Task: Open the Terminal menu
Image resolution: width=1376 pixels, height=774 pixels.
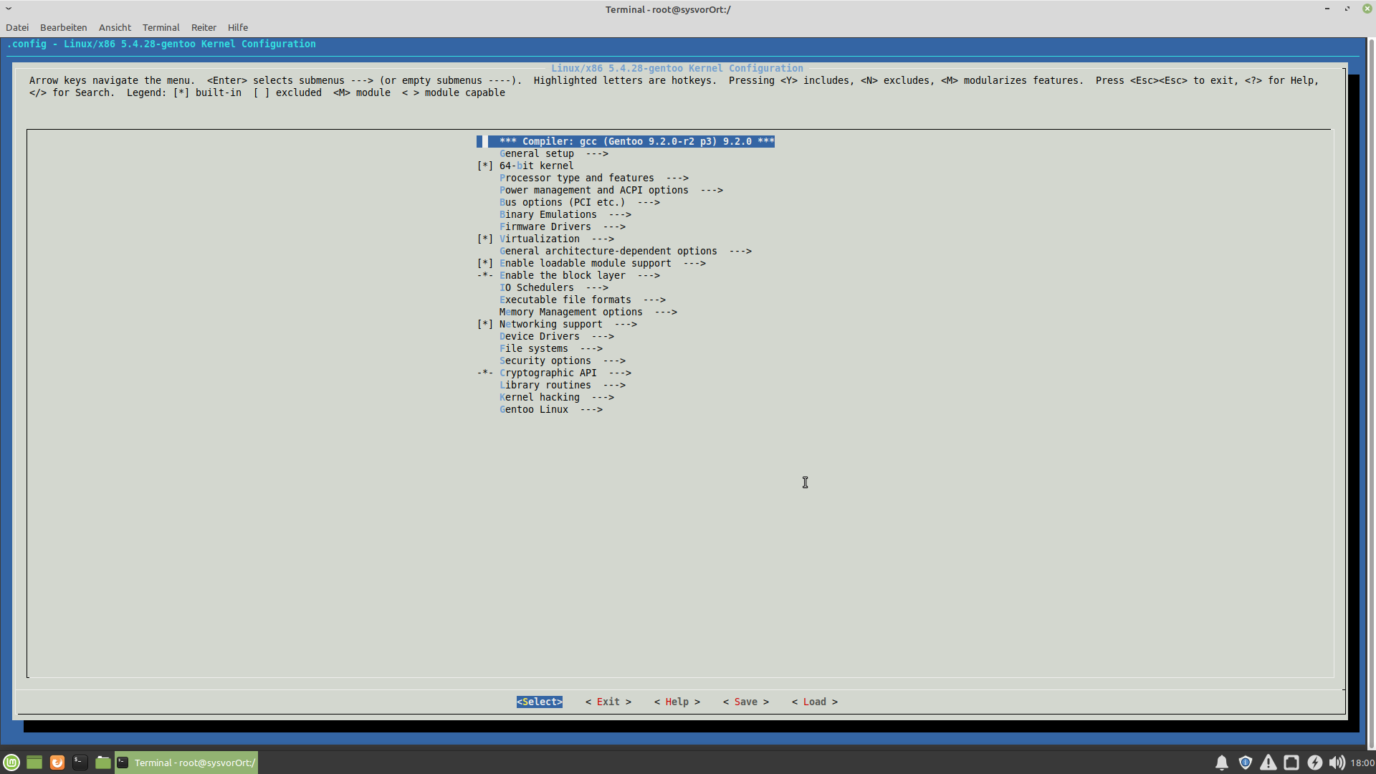Action: pyautogui.click(x=161, y=27)
